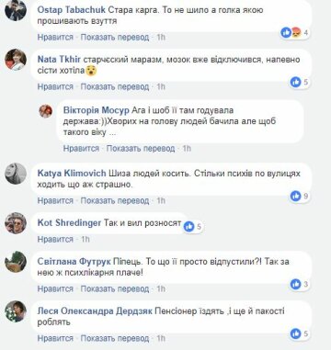Screen dimensions: 331x350
Task: Click Нравится under Вікторія Мосур reply
Action: click(81, 149)
